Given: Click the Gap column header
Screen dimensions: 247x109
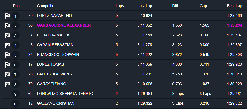Looking at the screenshot, I should pyautogui.click(x=203, y=6).
